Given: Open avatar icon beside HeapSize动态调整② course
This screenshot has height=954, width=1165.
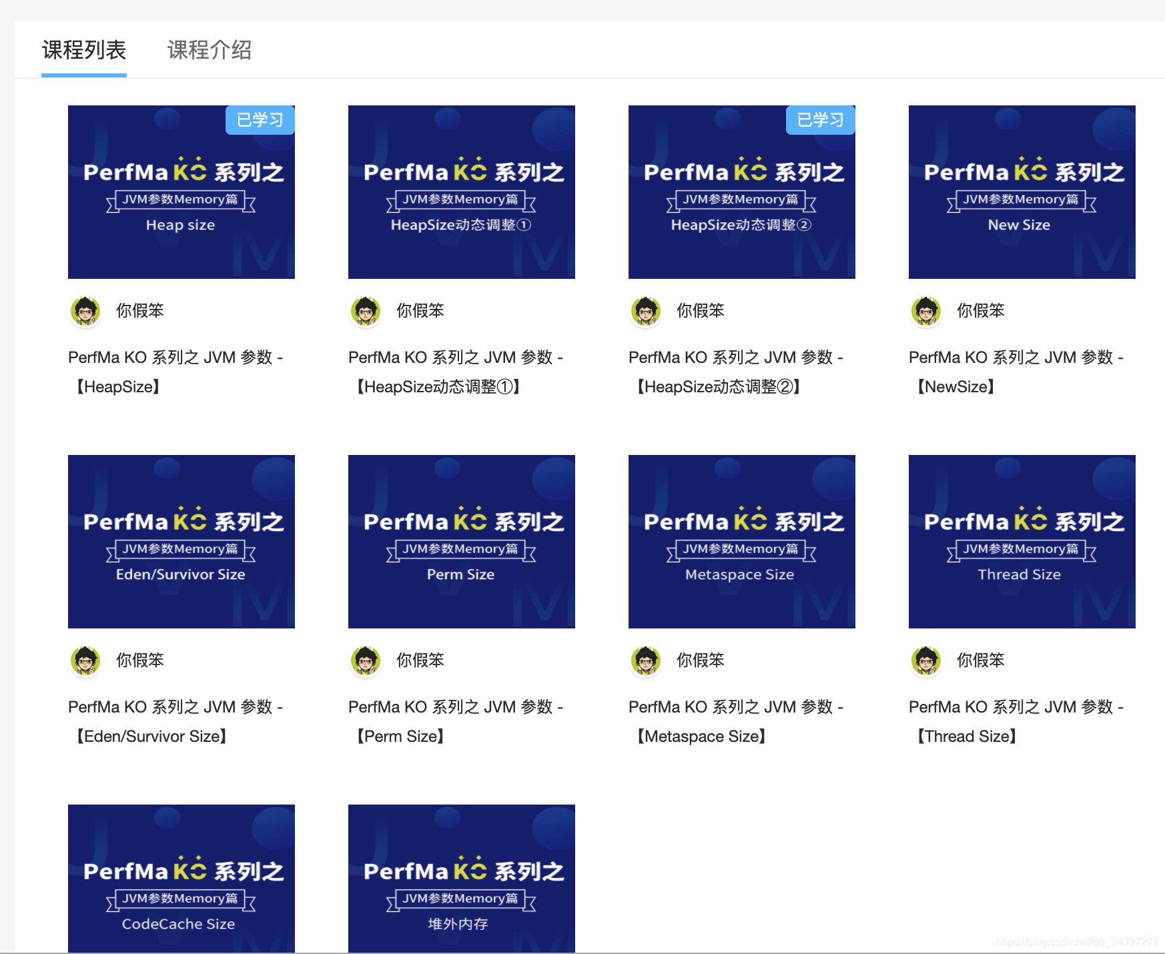Looking at the screenshot, I should point(645,311).
